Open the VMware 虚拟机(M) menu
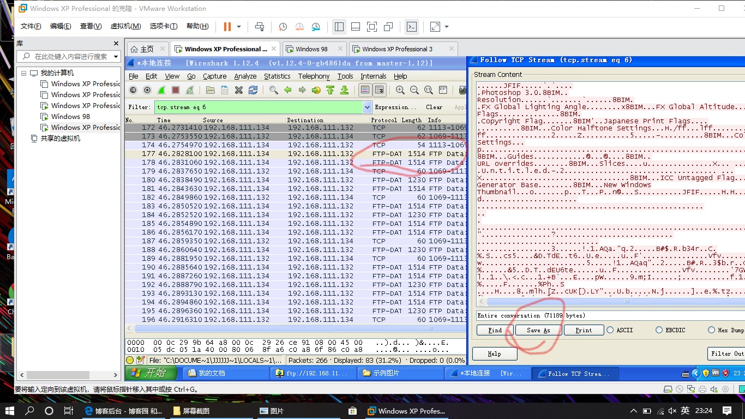Image resolution: width=745 pixels, height=419 pixels. coord(125,26)
